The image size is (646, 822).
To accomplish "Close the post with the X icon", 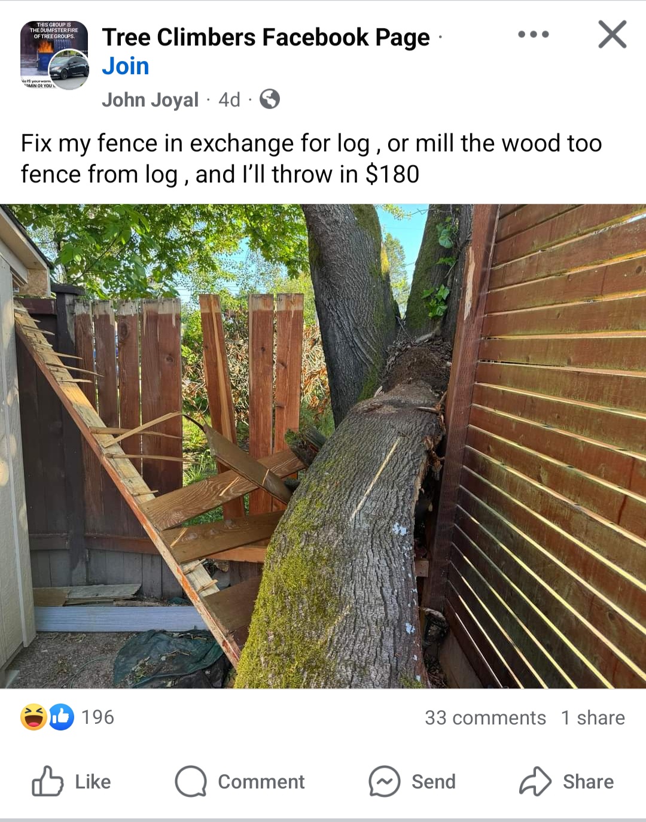I will point(613,34).
